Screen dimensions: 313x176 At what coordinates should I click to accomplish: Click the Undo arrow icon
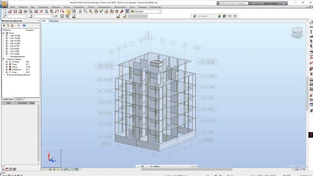coord(57,11)
